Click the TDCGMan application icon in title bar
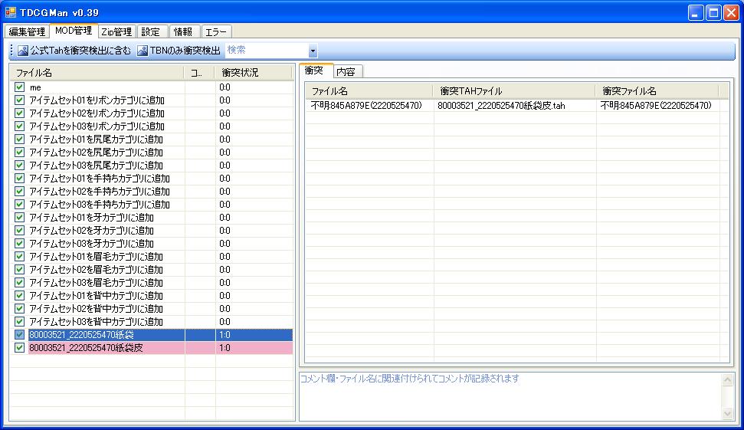This screenshot has width=744, height=430. pyautogui.click(x=11, y=12)
